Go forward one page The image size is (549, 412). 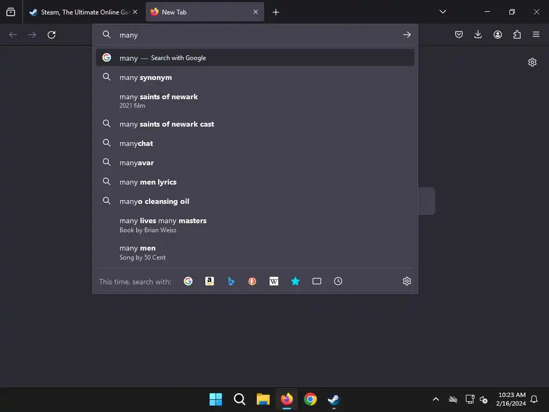(x=32, y=35)
